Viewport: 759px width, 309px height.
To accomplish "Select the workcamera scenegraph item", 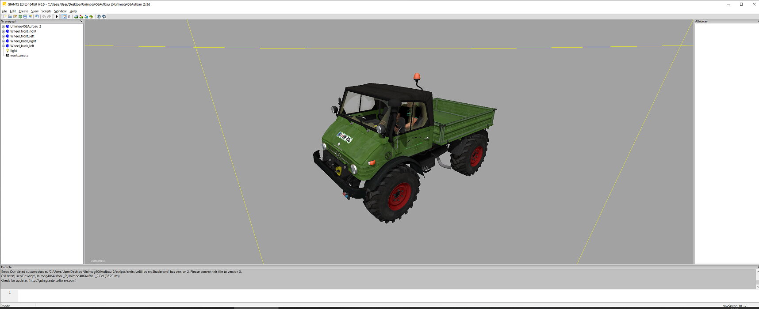I will [x=19, y=56].
